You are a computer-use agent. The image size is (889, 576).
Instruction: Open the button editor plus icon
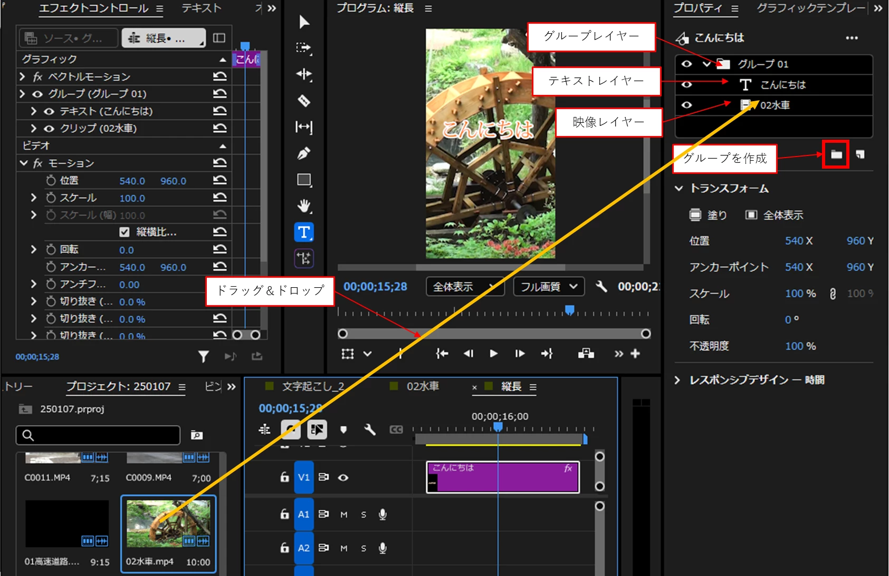[635, 354]
